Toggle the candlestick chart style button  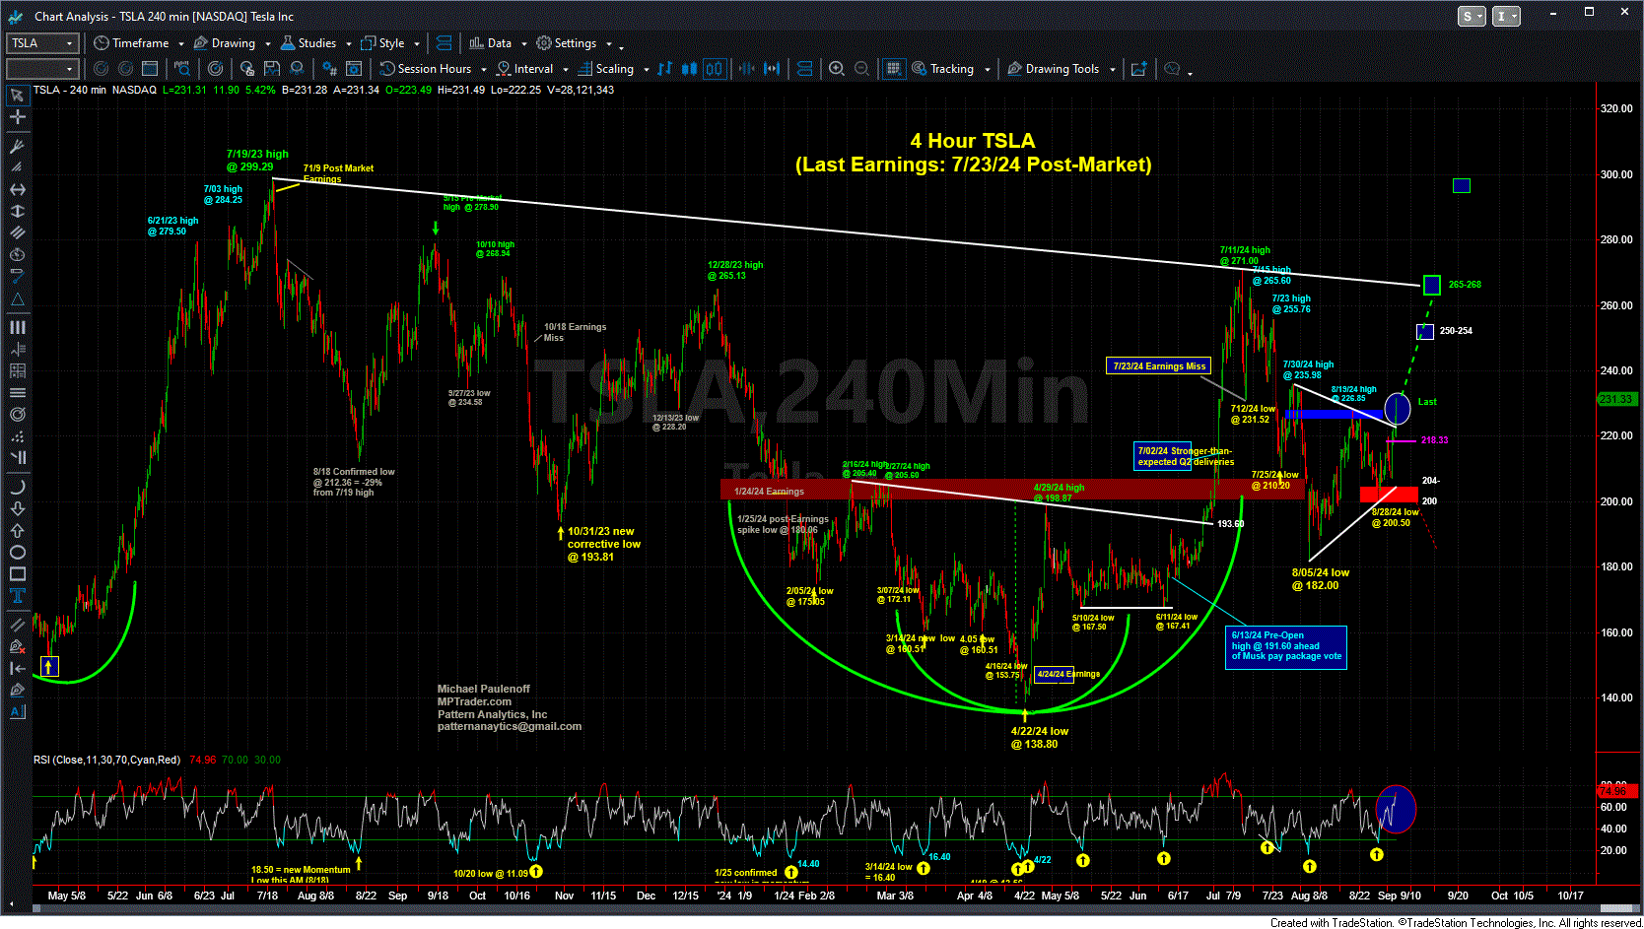point(689,68)
